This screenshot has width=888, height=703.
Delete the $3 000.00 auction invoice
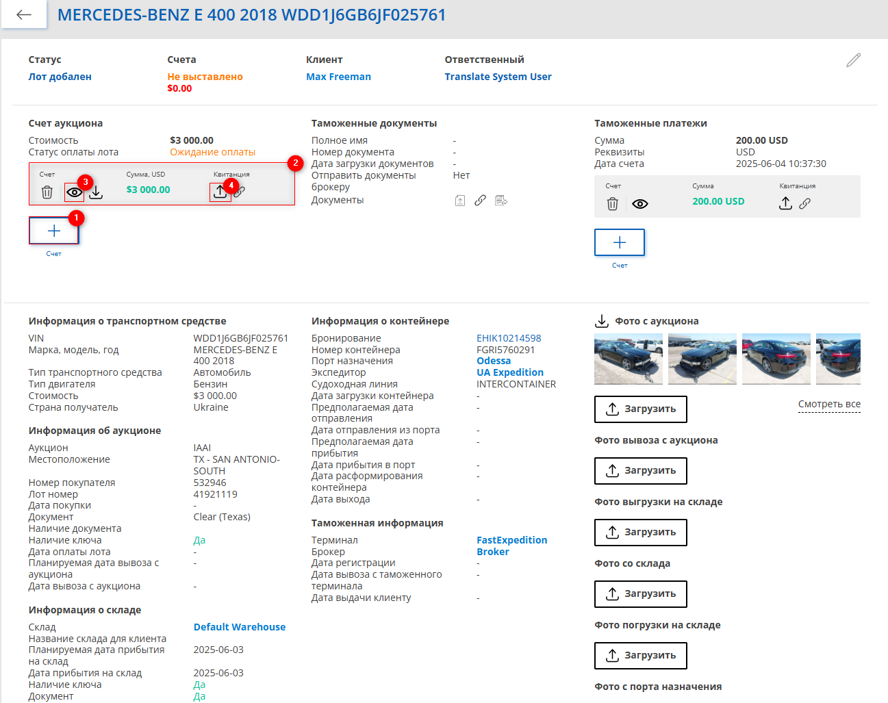click(47, 192)
